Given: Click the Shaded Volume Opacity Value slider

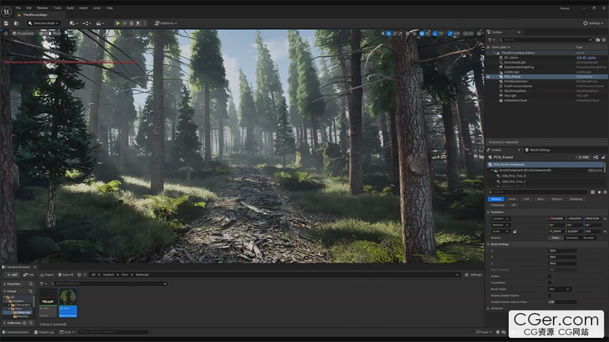Looking at the screenshot, I should [x=562, y=302].
